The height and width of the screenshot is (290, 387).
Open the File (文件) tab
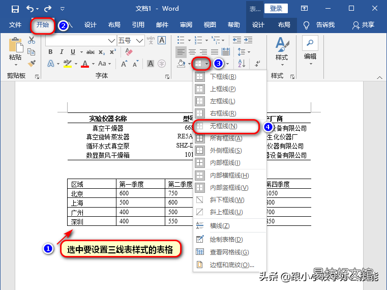pyautogui.click(x=15, y=25)
